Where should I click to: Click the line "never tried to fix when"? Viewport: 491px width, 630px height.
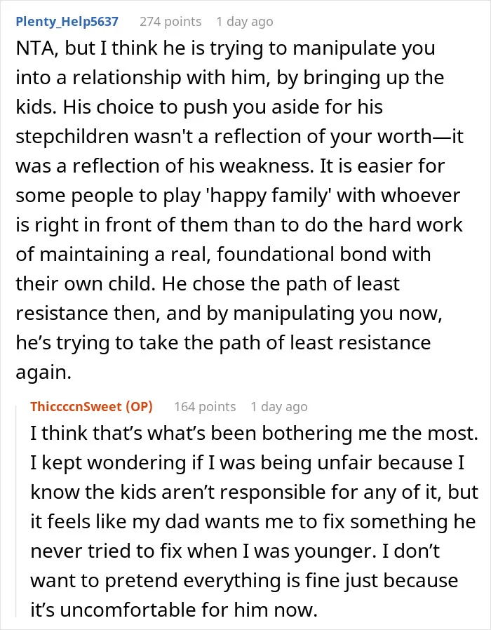click(x=235, y=551)
